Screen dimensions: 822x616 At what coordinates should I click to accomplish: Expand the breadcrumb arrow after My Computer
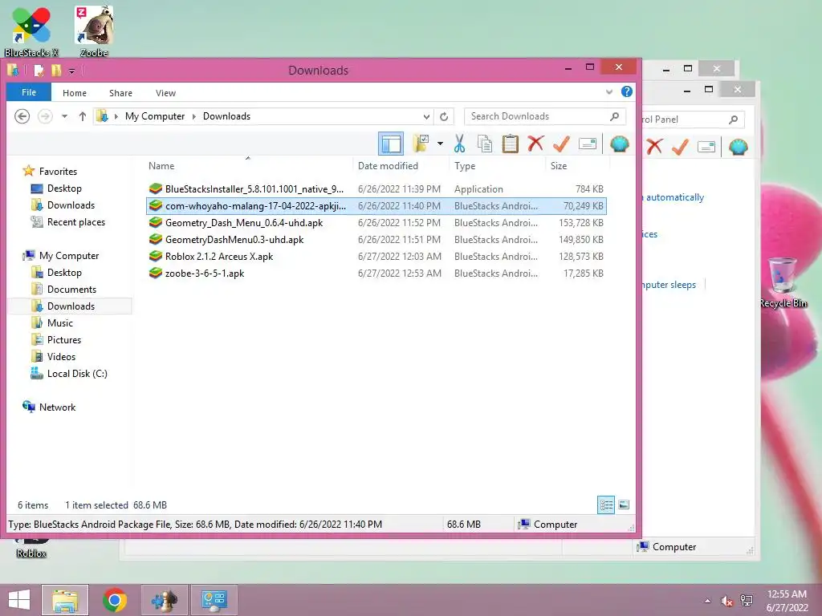tap(194, 116)
